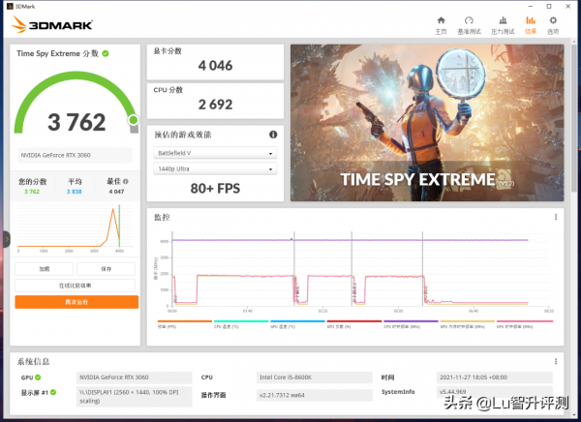The image size is (581, 422).
Task: Open the Battlefield V game dropdown
Action: (x=215, y=153)
